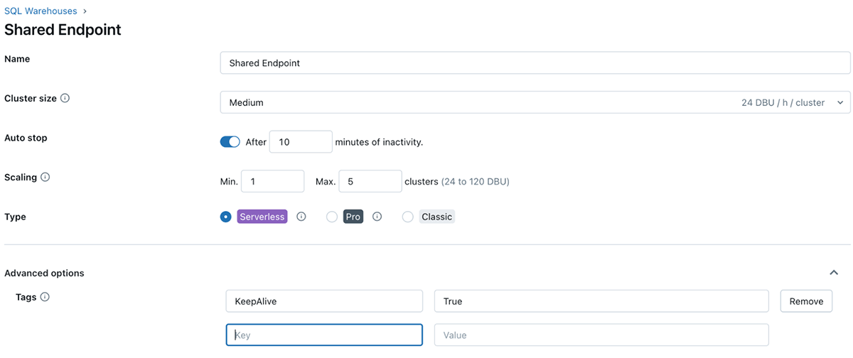The width and height of the screenshot is (853, 358).
Task: Click the Max. clusters field
Action: (x=370, y=181)
